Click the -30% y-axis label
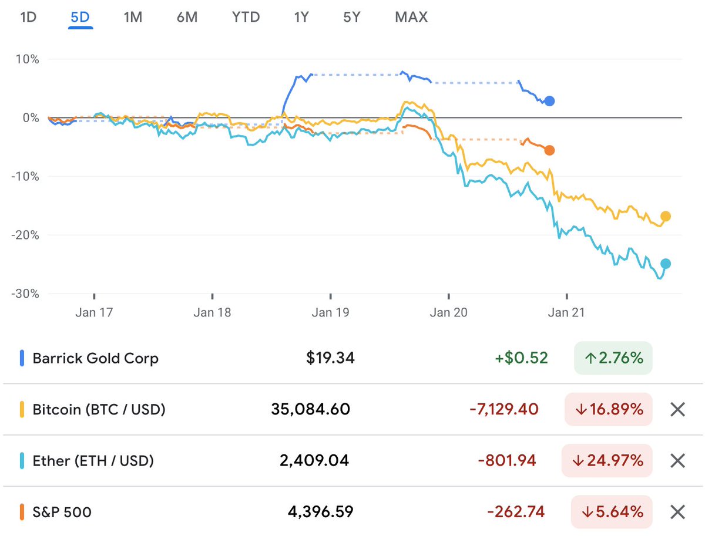Image resolution: width=705 pixels, height=536 pixels. (25, 294)
